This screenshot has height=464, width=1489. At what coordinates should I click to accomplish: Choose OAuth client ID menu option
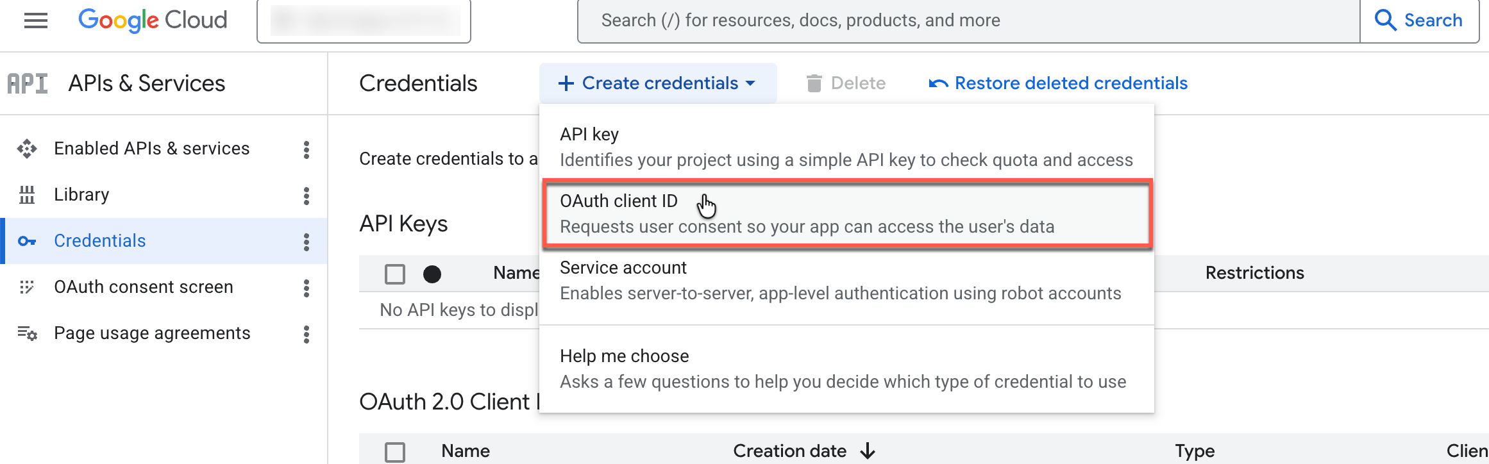tap(847, 213)
